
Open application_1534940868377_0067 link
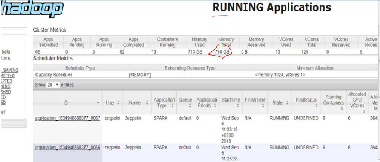(x=68, y=118)
